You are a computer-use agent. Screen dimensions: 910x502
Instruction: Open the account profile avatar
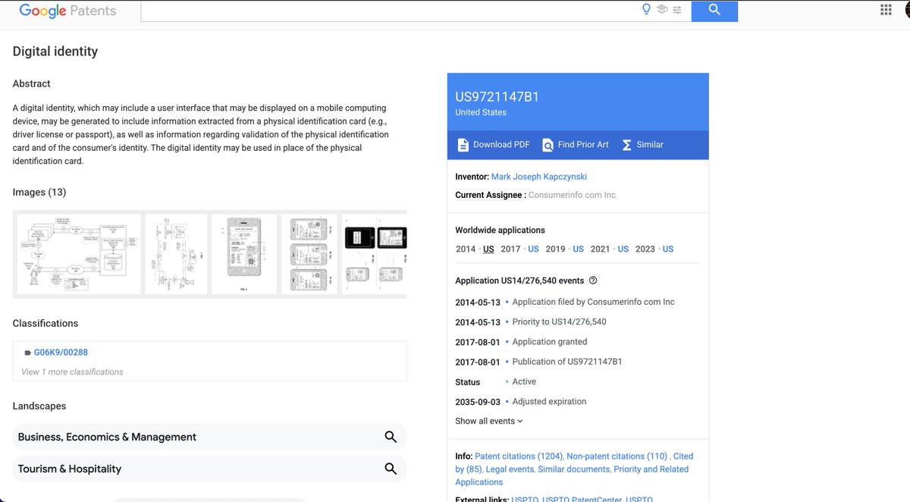(907, 10)
